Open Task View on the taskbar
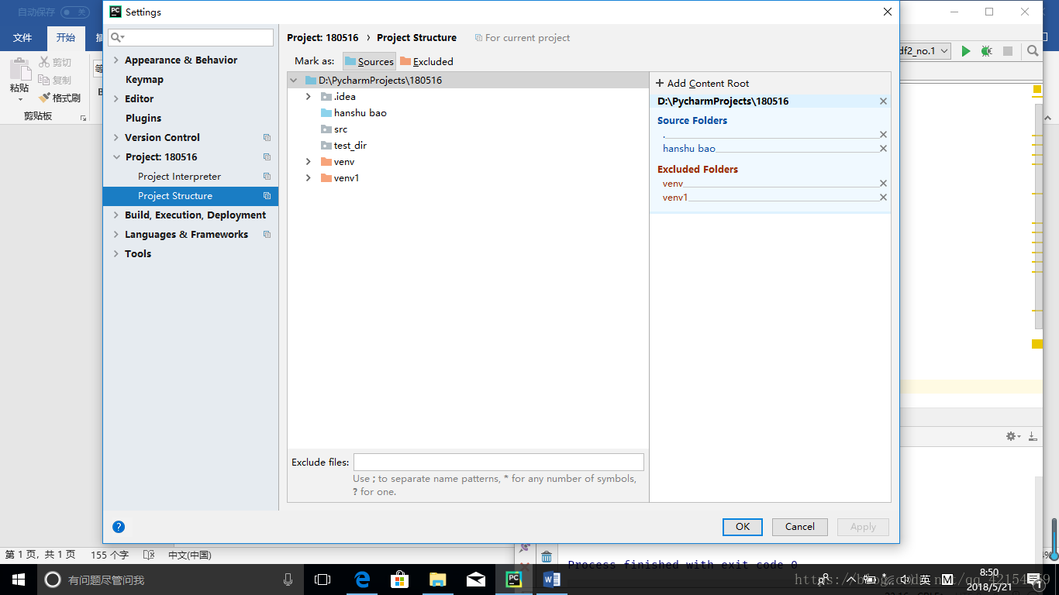 coord(323,580)
